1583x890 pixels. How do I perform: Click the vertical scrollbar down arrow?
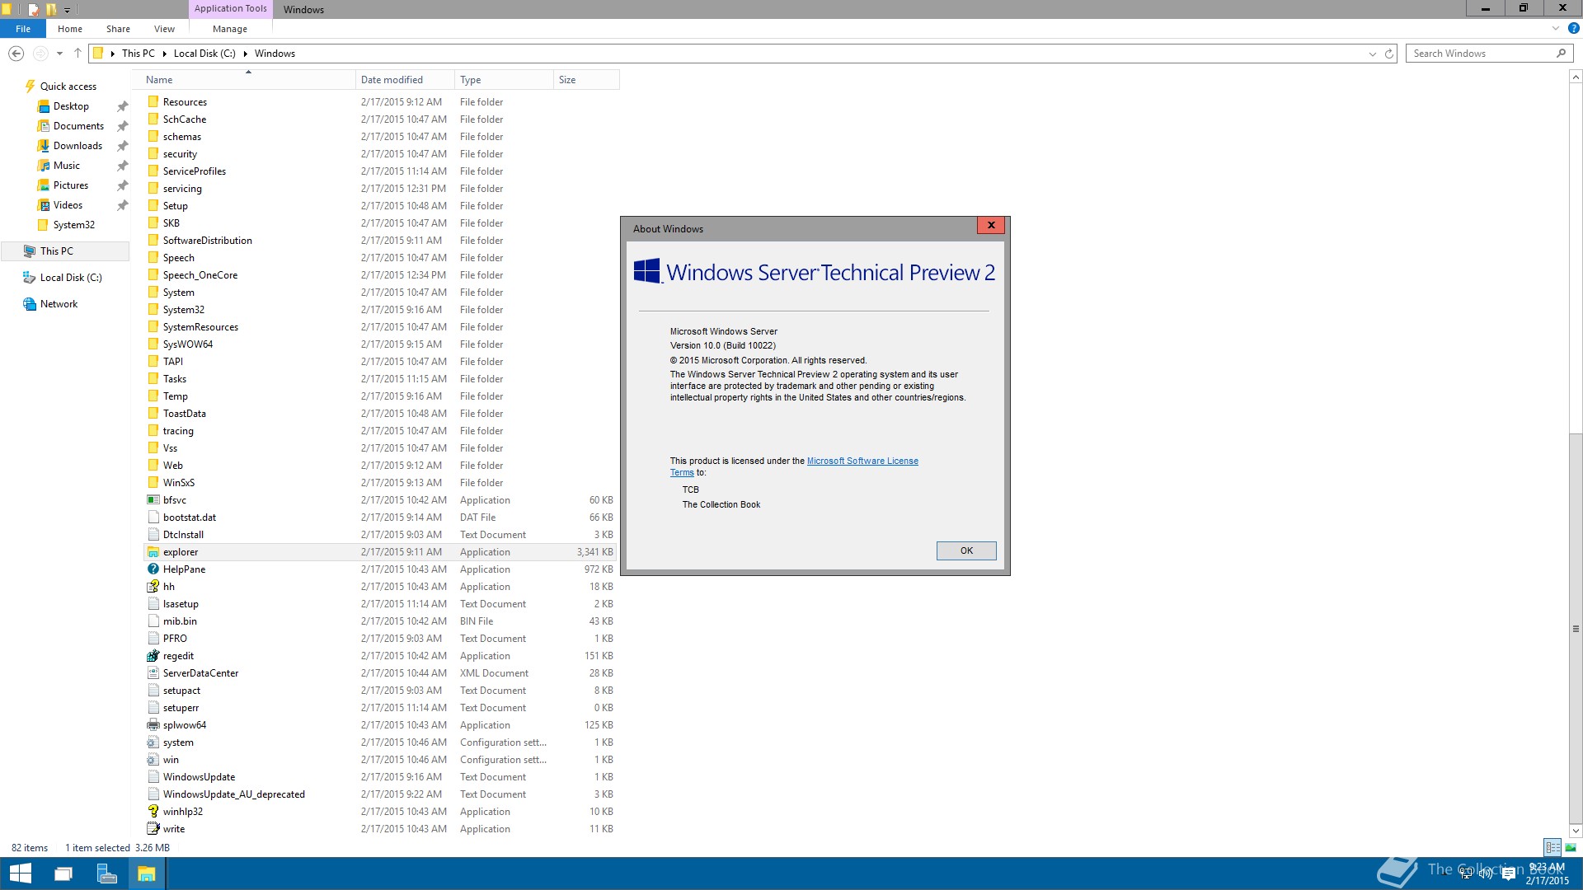click(x=1576, y=830)
